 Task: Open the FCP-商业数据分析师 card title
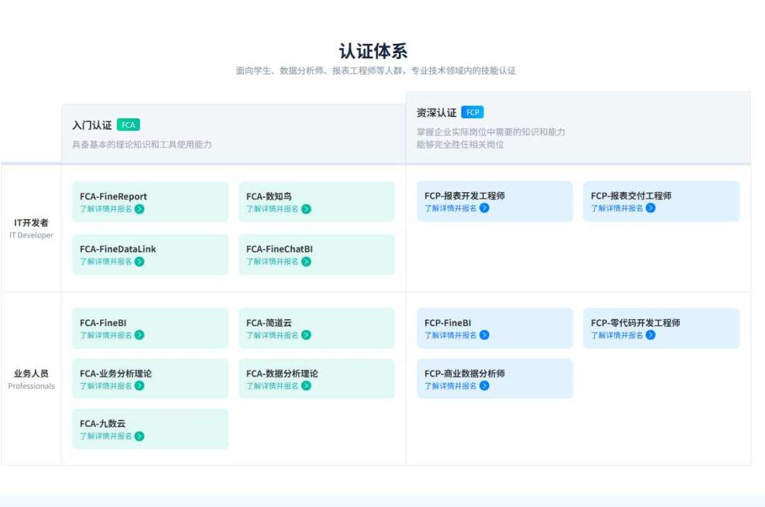point(465,374)
